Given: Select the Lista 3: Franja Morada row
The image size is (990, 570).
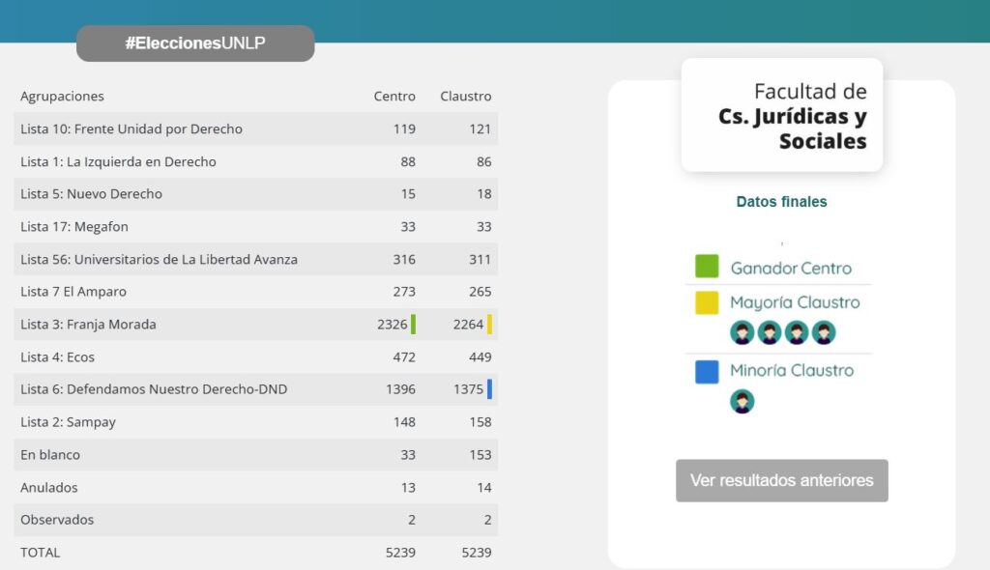Looking at the screenshot, I should [x=88, y=325].
